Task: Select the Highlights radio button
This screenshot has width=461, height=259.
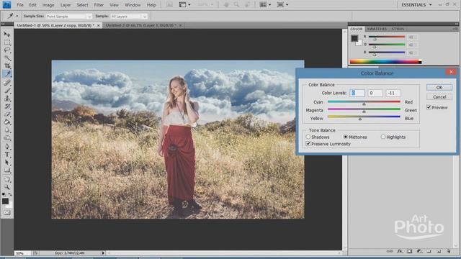Action: click(382, 137)
